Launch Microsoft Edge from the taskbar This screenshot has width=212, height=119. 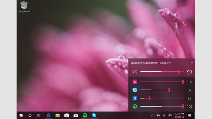tap(48, 115)
